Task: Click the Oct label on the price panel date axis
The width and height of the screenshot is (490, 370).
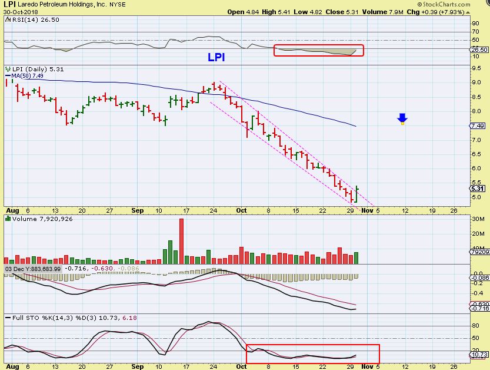Action: (x=241, y=211)
